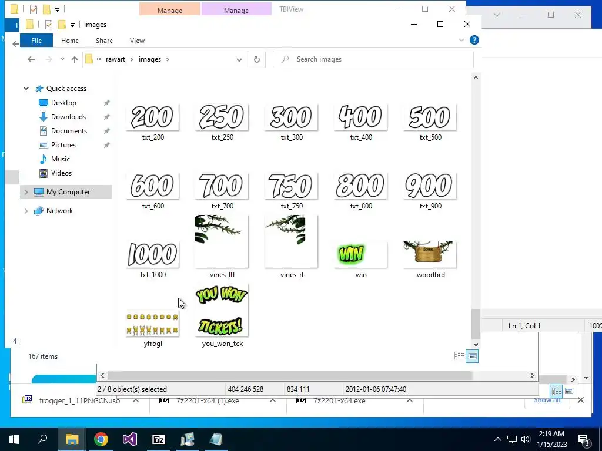Open Documents in Quick access

[x=69, y=131]
